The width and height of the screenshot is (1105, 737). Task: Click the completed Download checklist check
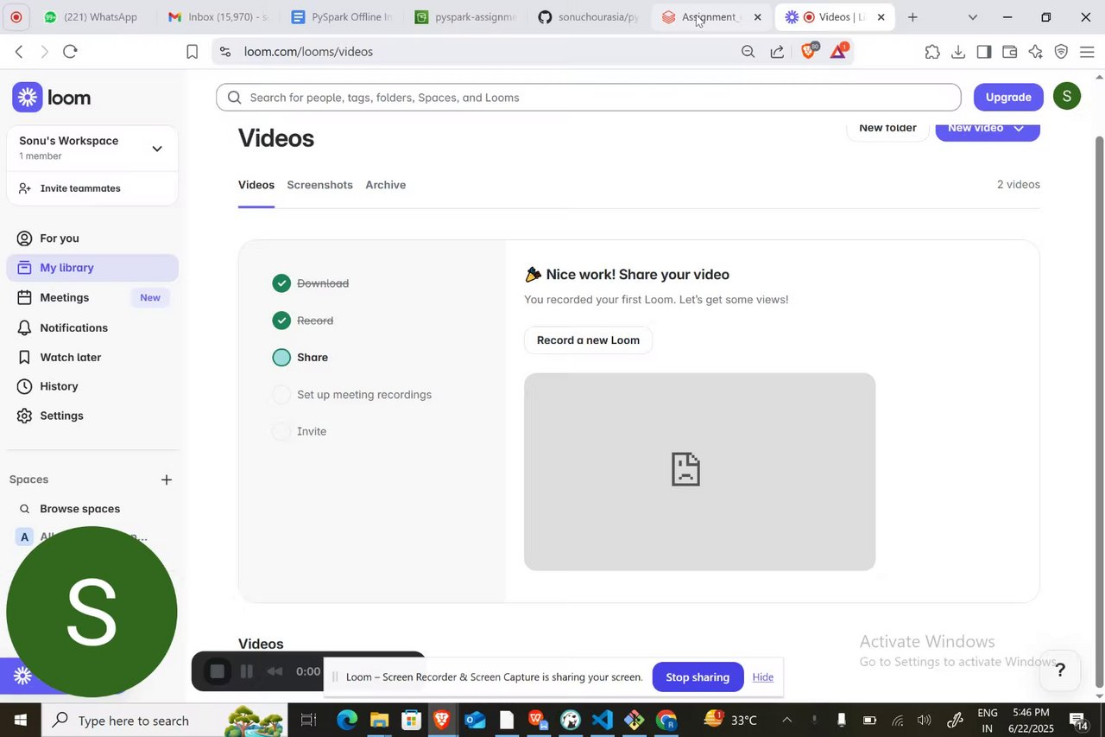tap(281, 283)
